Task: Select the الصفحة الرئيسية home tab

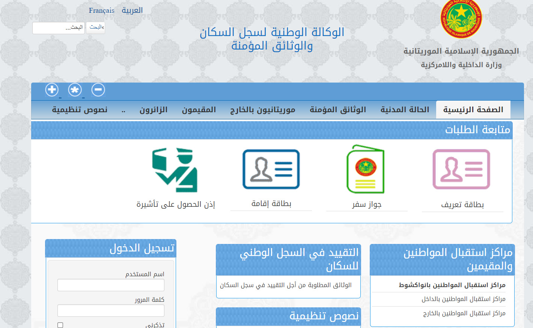Action: coord(473,110)
